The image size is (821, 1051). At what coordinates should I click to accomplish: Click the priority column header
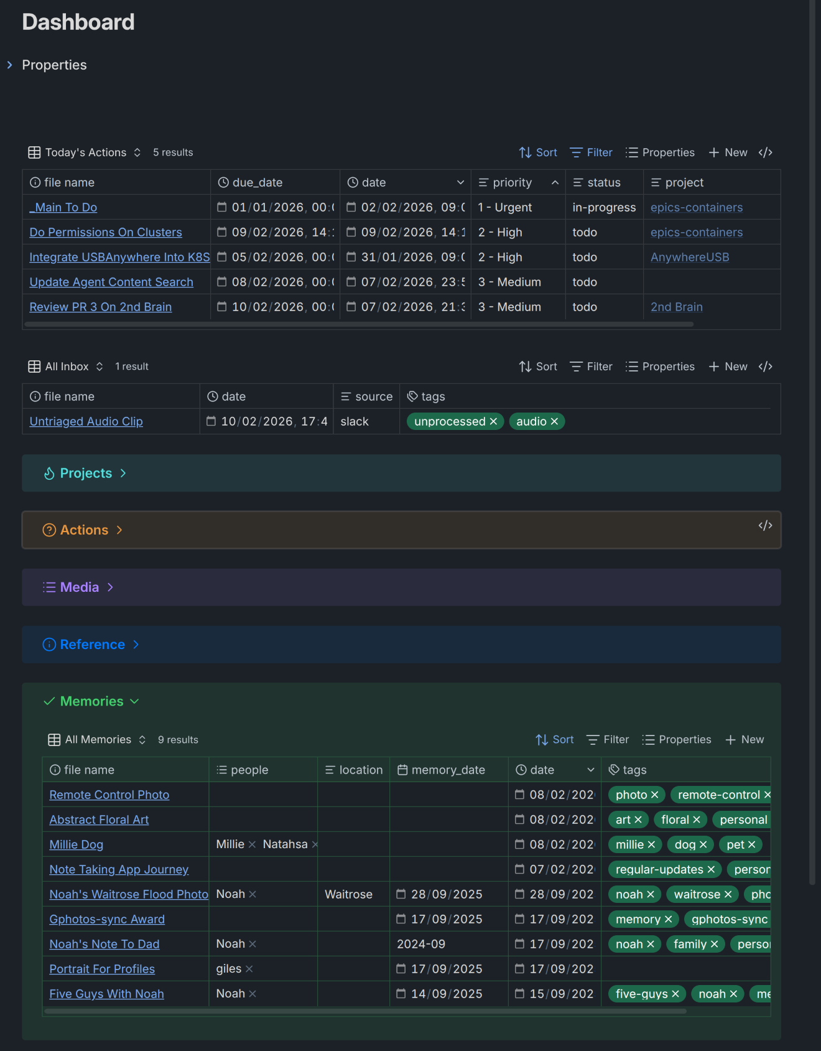pyautogui.click(x=518, y=182)
